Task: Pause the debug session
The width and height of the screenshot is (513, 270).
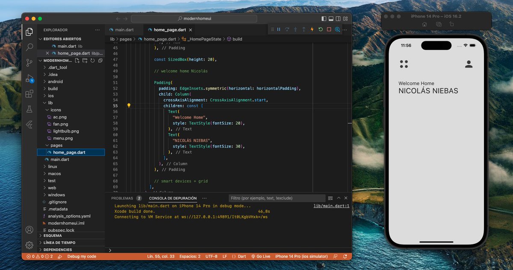Action: click(x=279, y=29)
